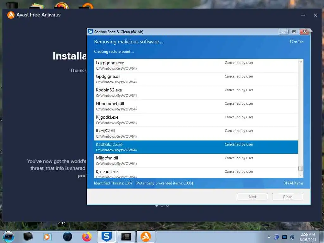Click the threat list scroll down arrow
This screenshot has height=243, width=324.
point(301,175)
